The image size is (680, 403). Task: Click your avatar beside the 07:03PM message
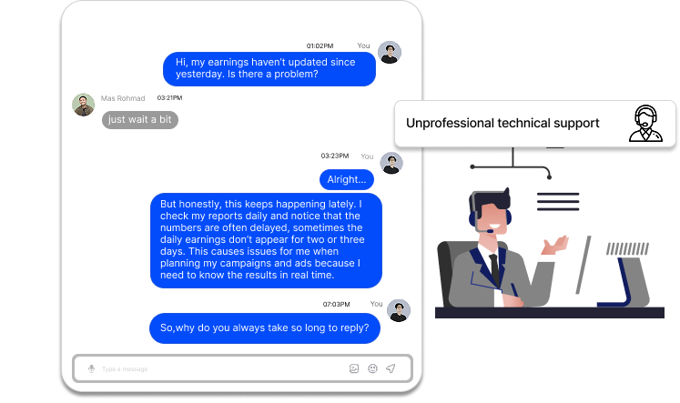tap(399, 311)
